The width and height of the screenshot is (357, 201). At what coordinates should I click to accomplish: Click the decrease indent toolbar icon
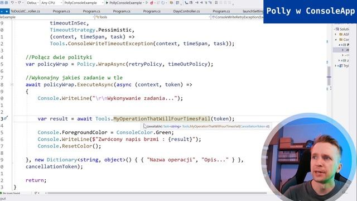[x=197, y=3]
